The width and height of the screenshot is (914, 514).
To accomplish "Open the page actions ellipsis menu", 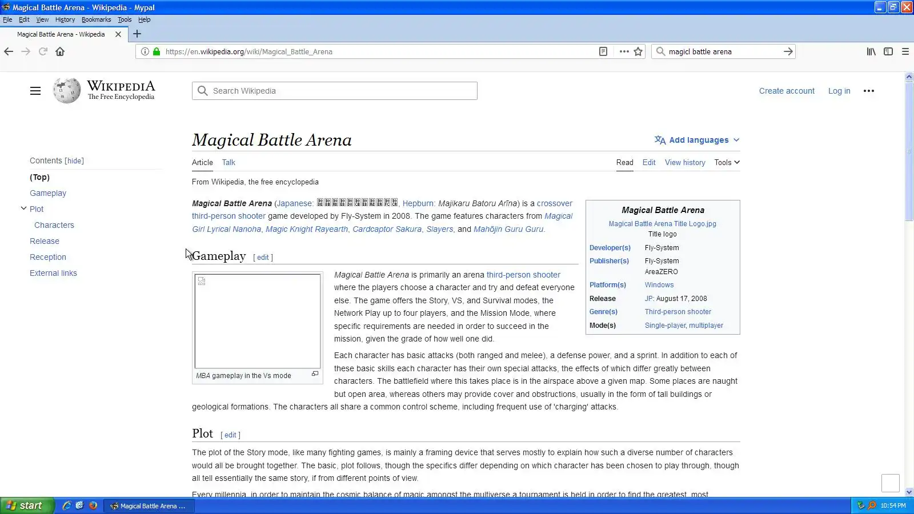I will pos(624,51).
